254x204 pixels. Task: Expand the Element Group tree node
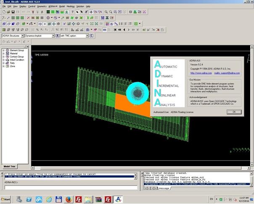(3, 50)
